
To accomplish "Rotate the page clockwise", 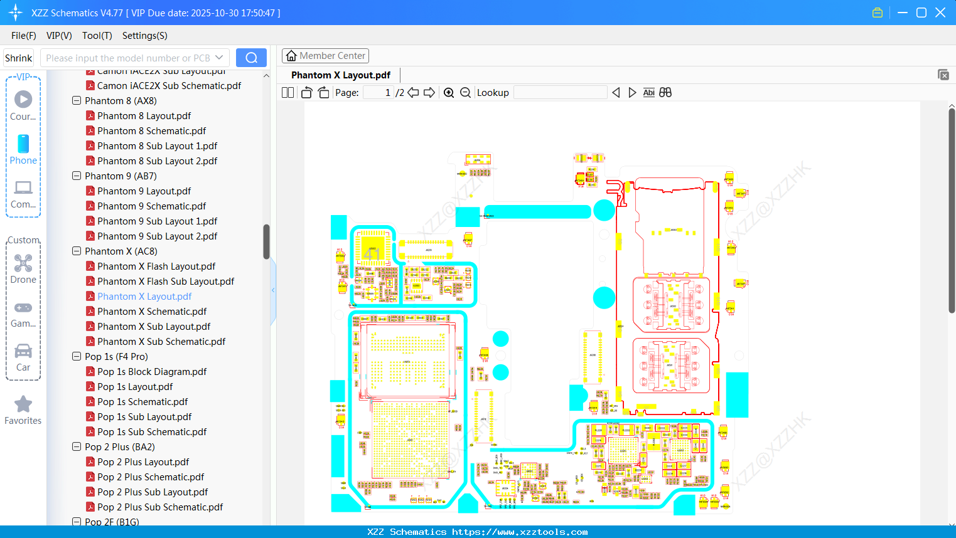I will (323, 92).
